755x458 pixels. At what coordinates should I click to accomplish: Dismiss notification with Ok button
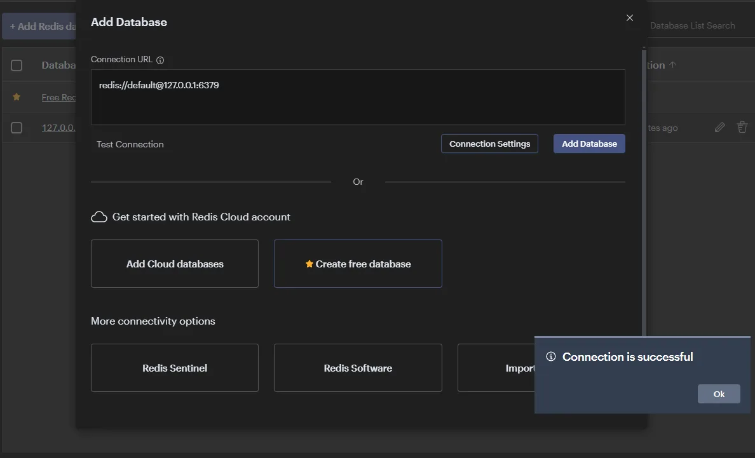pyautogui.click(x=718, y=394)
